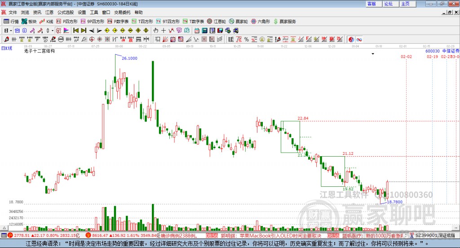Switch to the K线 chart tool
Image resolution: width=460 pixels, height=248 pixels.
point(46,22)
